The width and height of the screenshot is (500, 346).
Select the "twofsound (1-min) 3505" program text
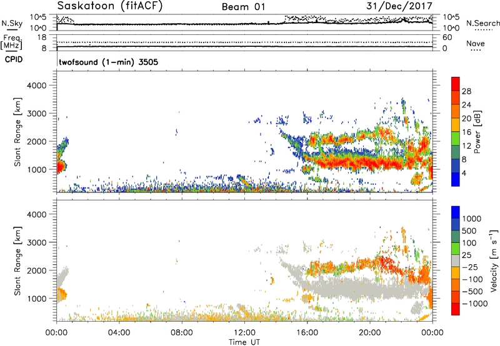[108, 62]
